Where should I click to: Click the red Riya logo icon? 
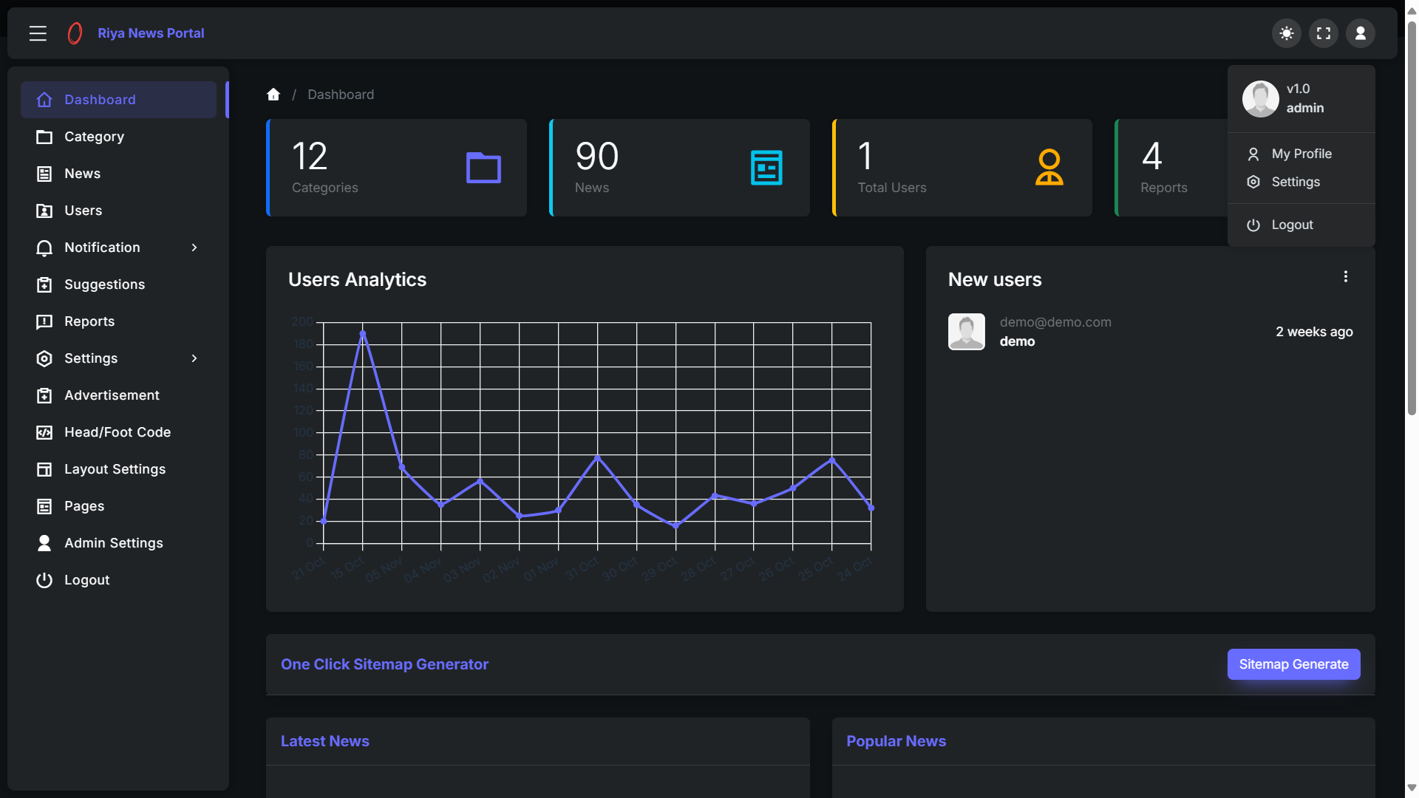pyautogui.click(x=75, y=33)
